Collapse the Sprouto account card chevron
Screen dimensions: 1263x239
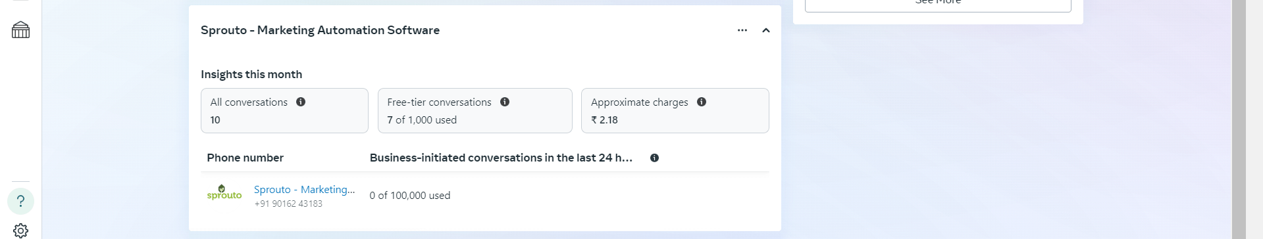(x=766, y=30)
